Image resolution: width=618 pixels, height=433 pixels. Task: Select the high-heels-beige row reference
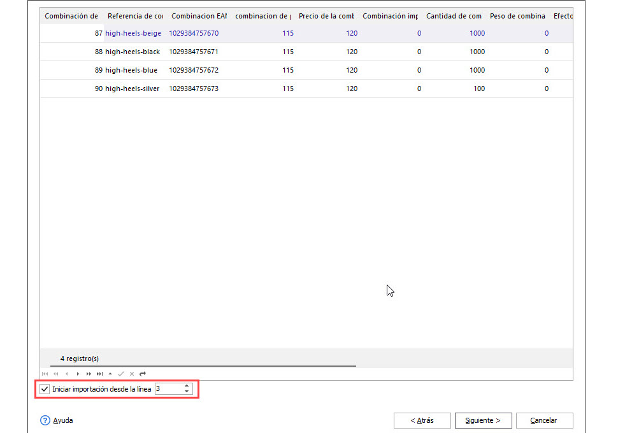133,34
